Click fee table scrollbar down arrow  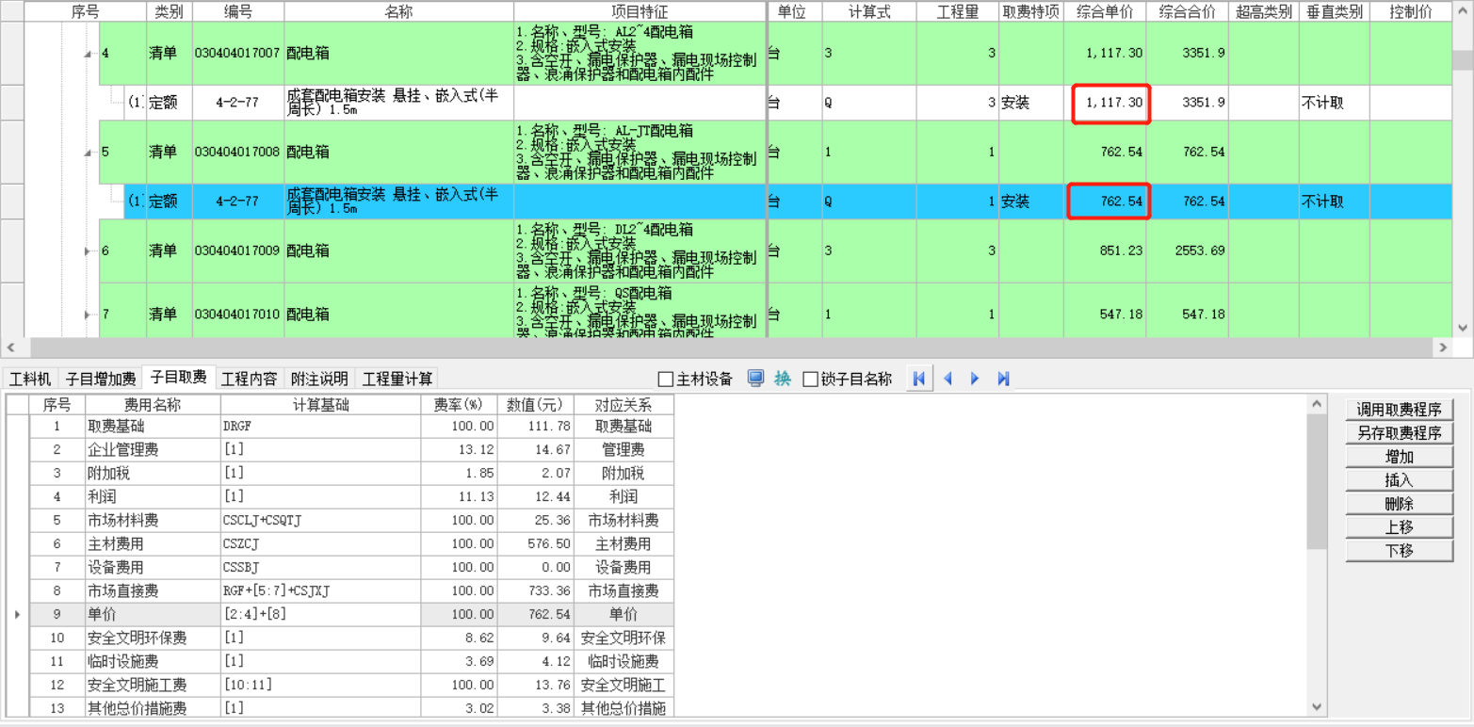(x=1317, y=706)
